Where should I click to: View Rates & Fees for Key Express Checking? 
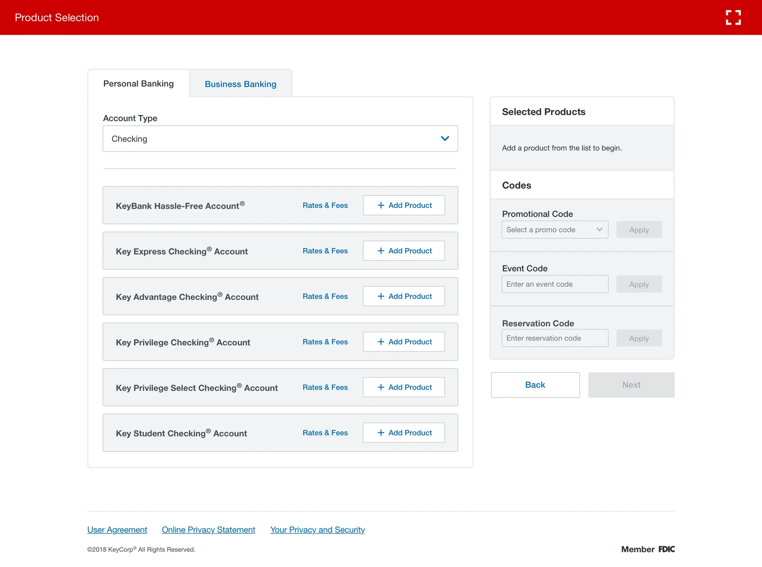tap(325, 251)
